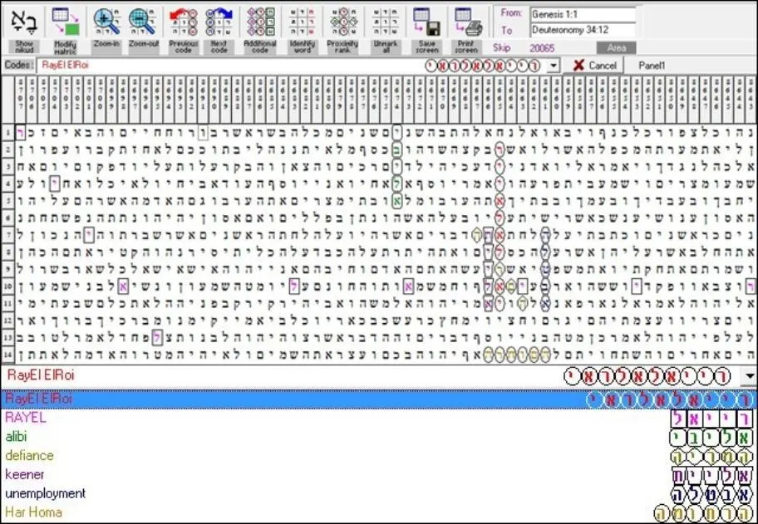Click the To field showing Deuteronomy 34:12
This screenshot has width=758, height=524.
point(583,30)
